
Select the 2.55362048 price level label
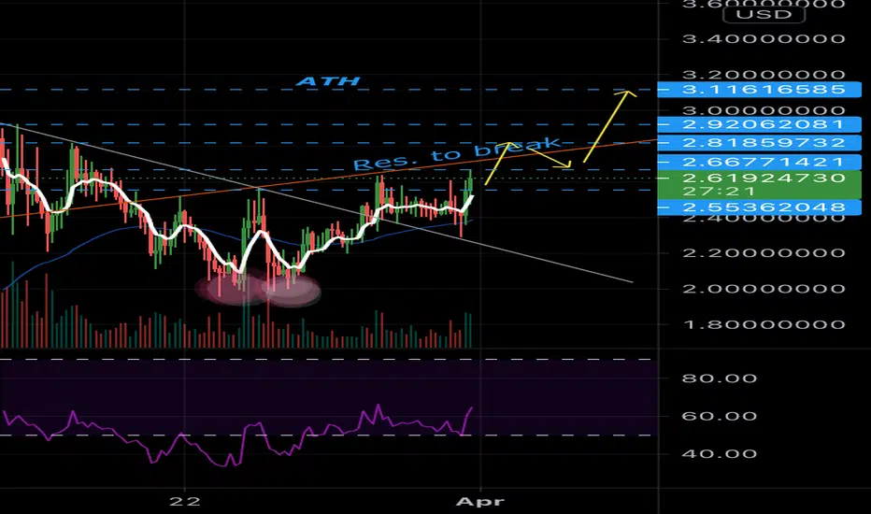(x=759, y=207)
